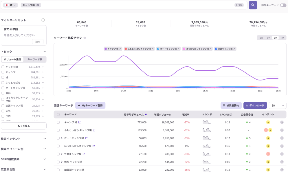Add キャンプ topic with plus icon
Viewport: 288px width, 173px height.
[x=43, y=72]
